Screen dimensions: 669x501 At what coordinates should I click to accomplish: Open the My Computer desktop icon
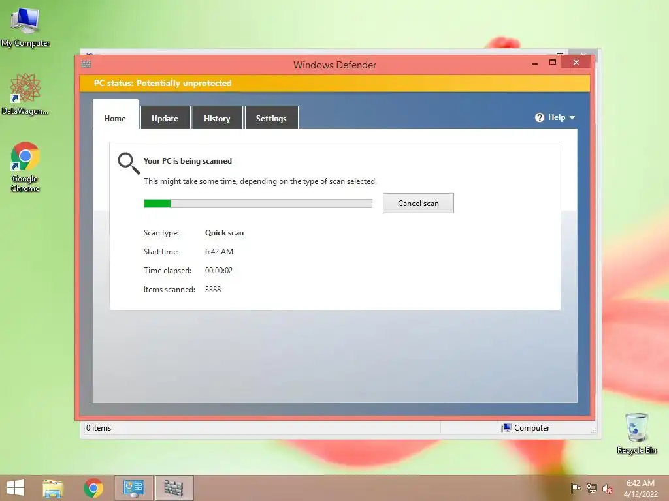pos(25,26)
